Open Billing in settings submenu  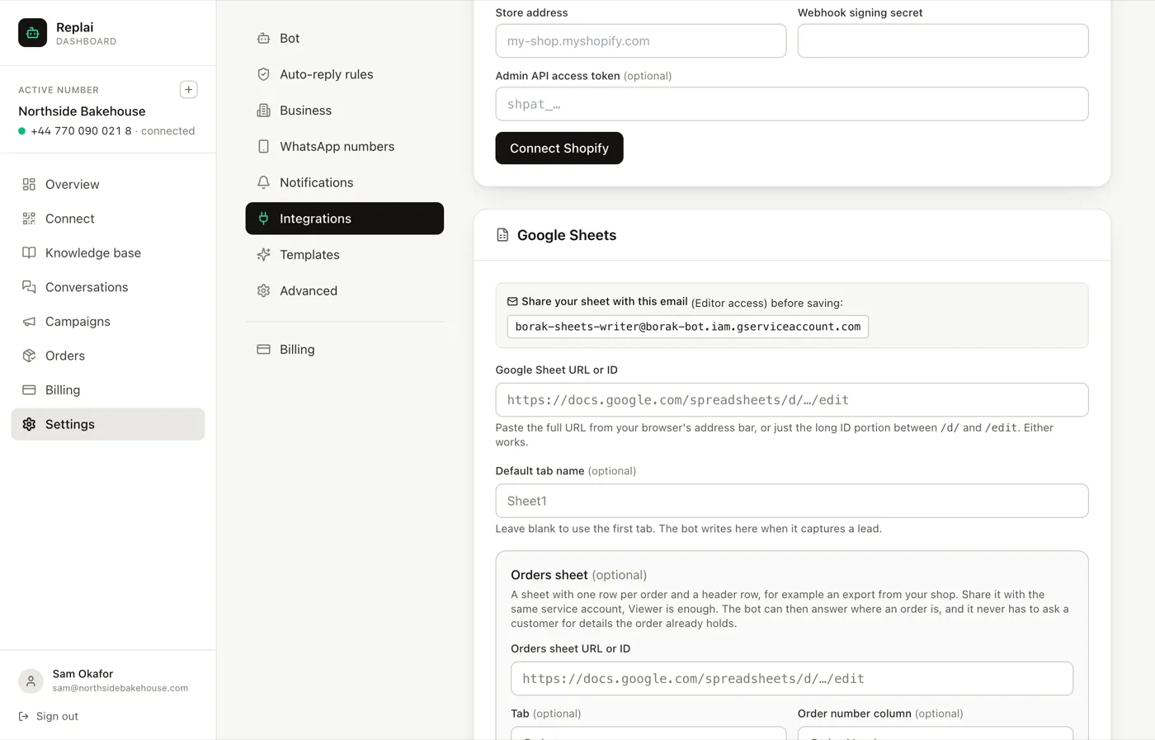tap(345, 349)
